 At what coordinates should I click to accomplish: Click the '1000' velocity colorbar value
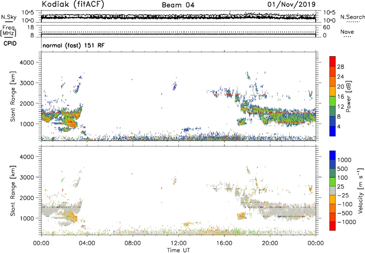(x=344, y=160)
